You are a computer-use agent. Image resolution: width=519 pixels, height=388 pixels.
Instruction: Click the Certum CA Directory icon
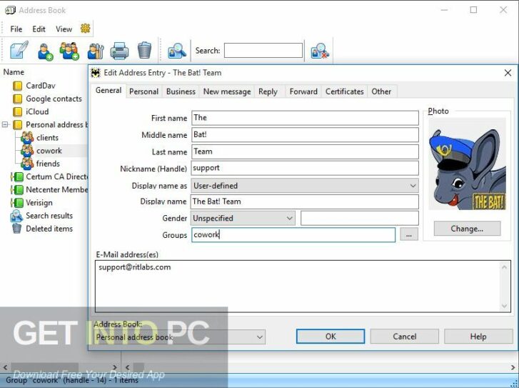17,176
